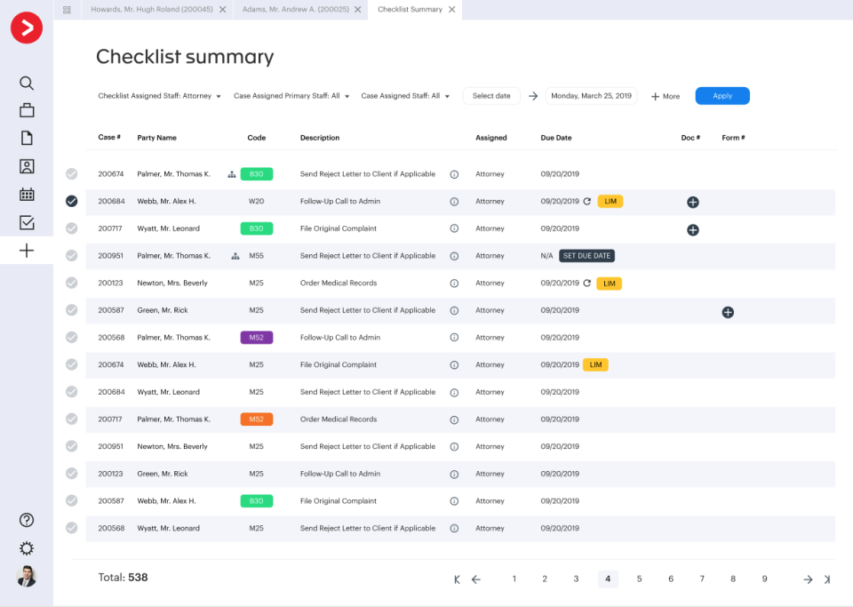Image resolution: width=853 pixels, height=607 pixels.
Task: Check the row checkbox for case 200717
Action: (x=71, y=228)
